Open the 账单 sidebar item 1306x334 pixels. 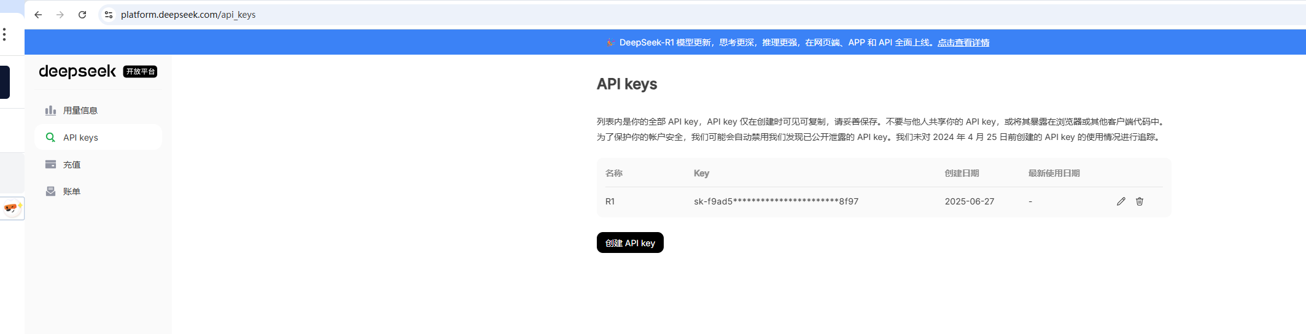coord(98,192)
